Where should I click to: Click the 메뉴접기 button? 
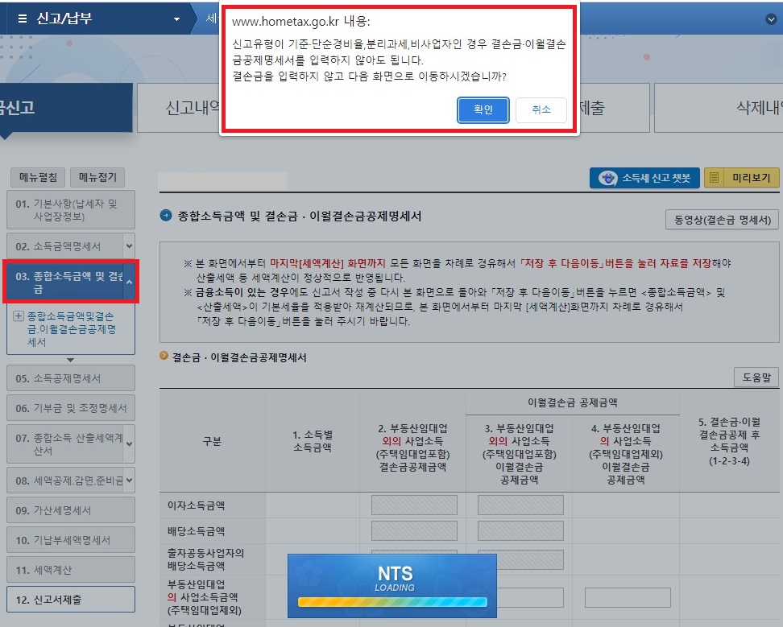[97, 177]
